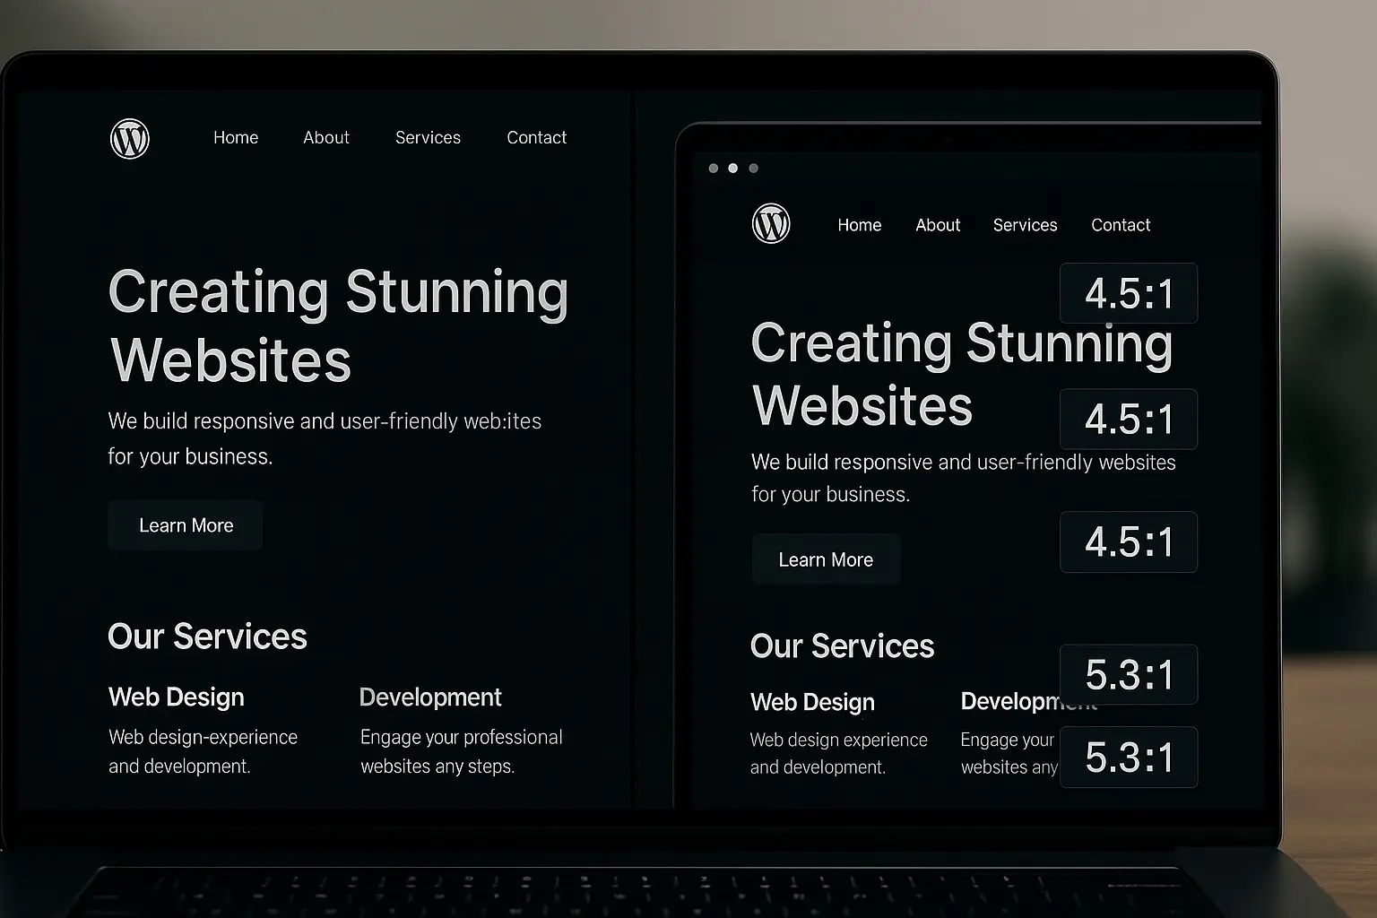Image resolution: width=1377 pixels, height=918 pixels.
Task: Click the 5.3:1 badge covering 'websites any' text
Action: 1129,758
